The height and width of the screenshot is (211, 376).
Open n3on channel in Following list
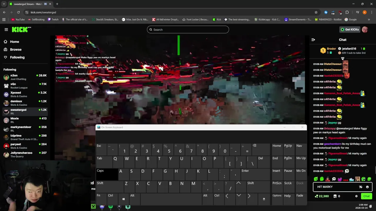point(24,77)
